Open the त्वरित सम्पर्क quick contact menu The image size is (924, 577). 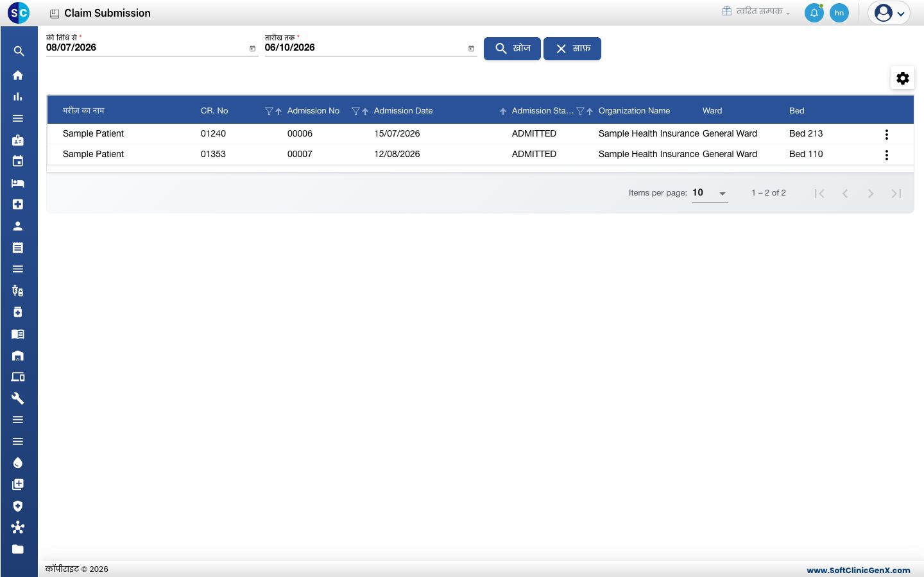point(757,12)
